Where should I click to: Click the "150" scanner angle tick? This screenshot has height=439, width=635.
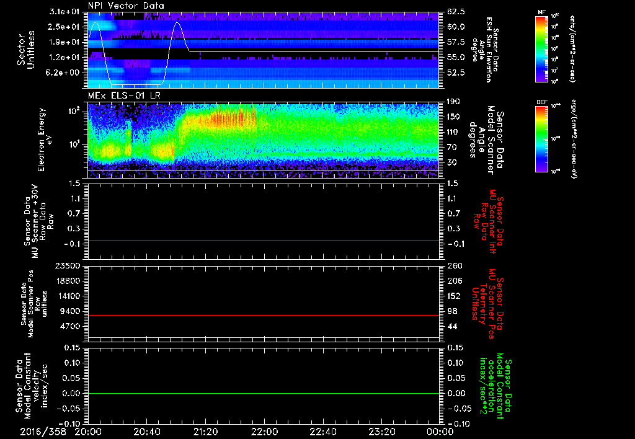coord(454,117)
